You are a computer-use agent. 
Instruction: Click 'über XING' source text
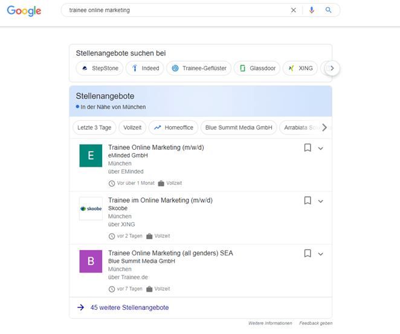[121, 224]
